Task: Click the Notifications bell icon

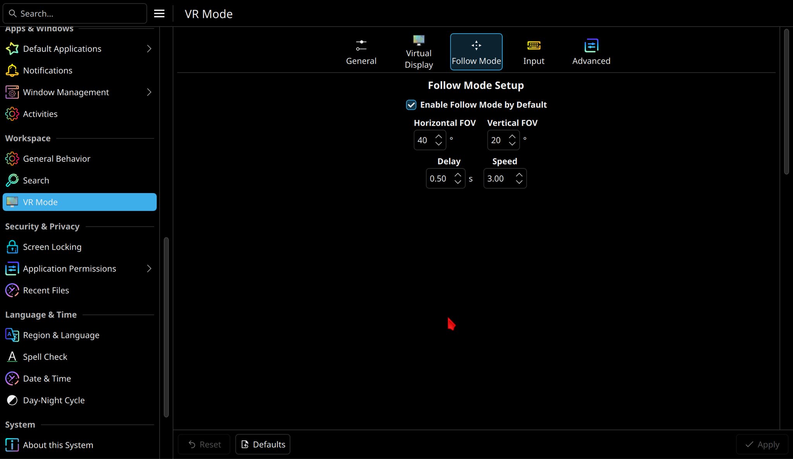Action: tap(12, 70)
